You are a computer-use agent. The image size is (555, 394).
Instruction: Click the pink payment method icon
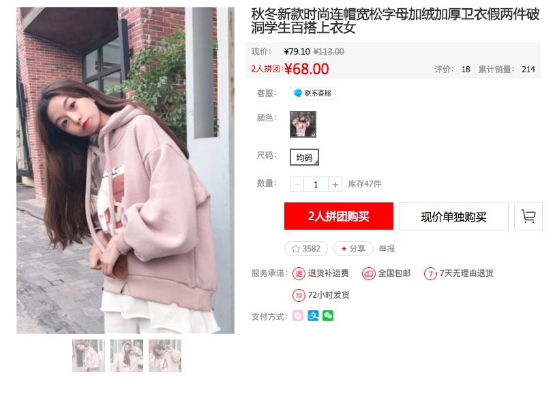point(298,316)
